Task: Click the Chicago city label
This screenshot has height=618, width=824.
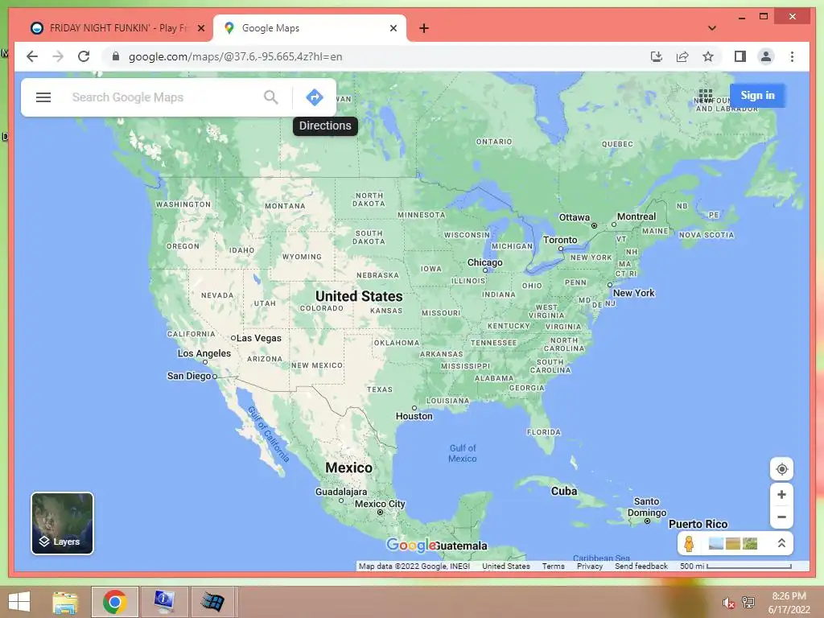Action: pos(484,262)
